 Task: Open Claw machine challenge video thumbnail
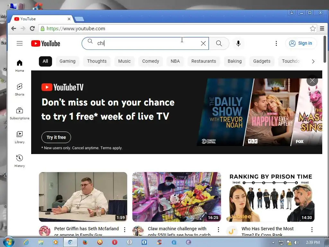click(177, 197)
